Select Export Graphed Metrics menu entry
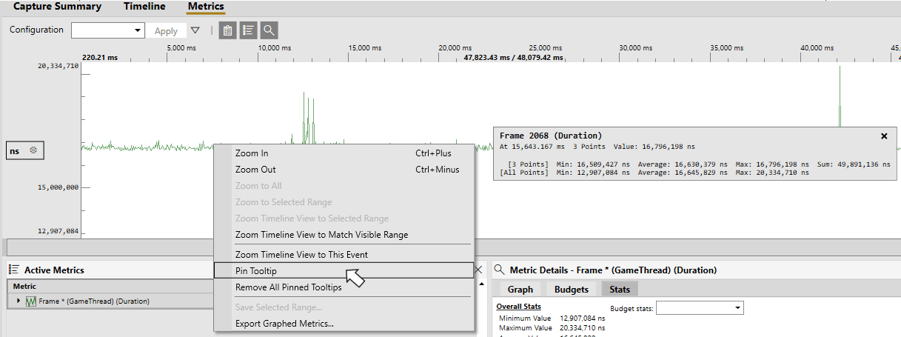Screen dimensions: 901x337 344,324
